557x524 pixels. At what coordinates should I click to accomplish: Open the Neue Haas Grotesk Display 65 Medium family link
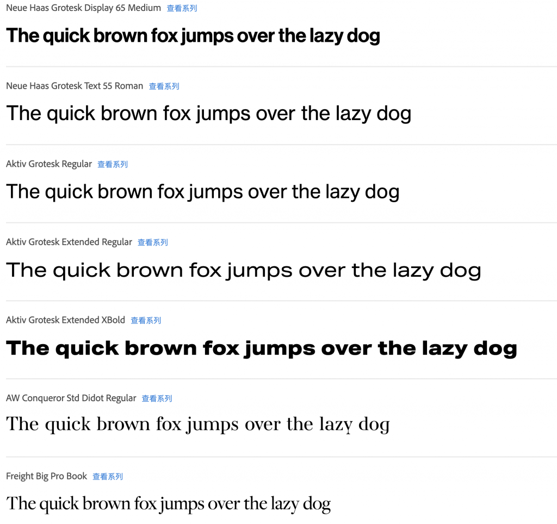pos(182,8)
